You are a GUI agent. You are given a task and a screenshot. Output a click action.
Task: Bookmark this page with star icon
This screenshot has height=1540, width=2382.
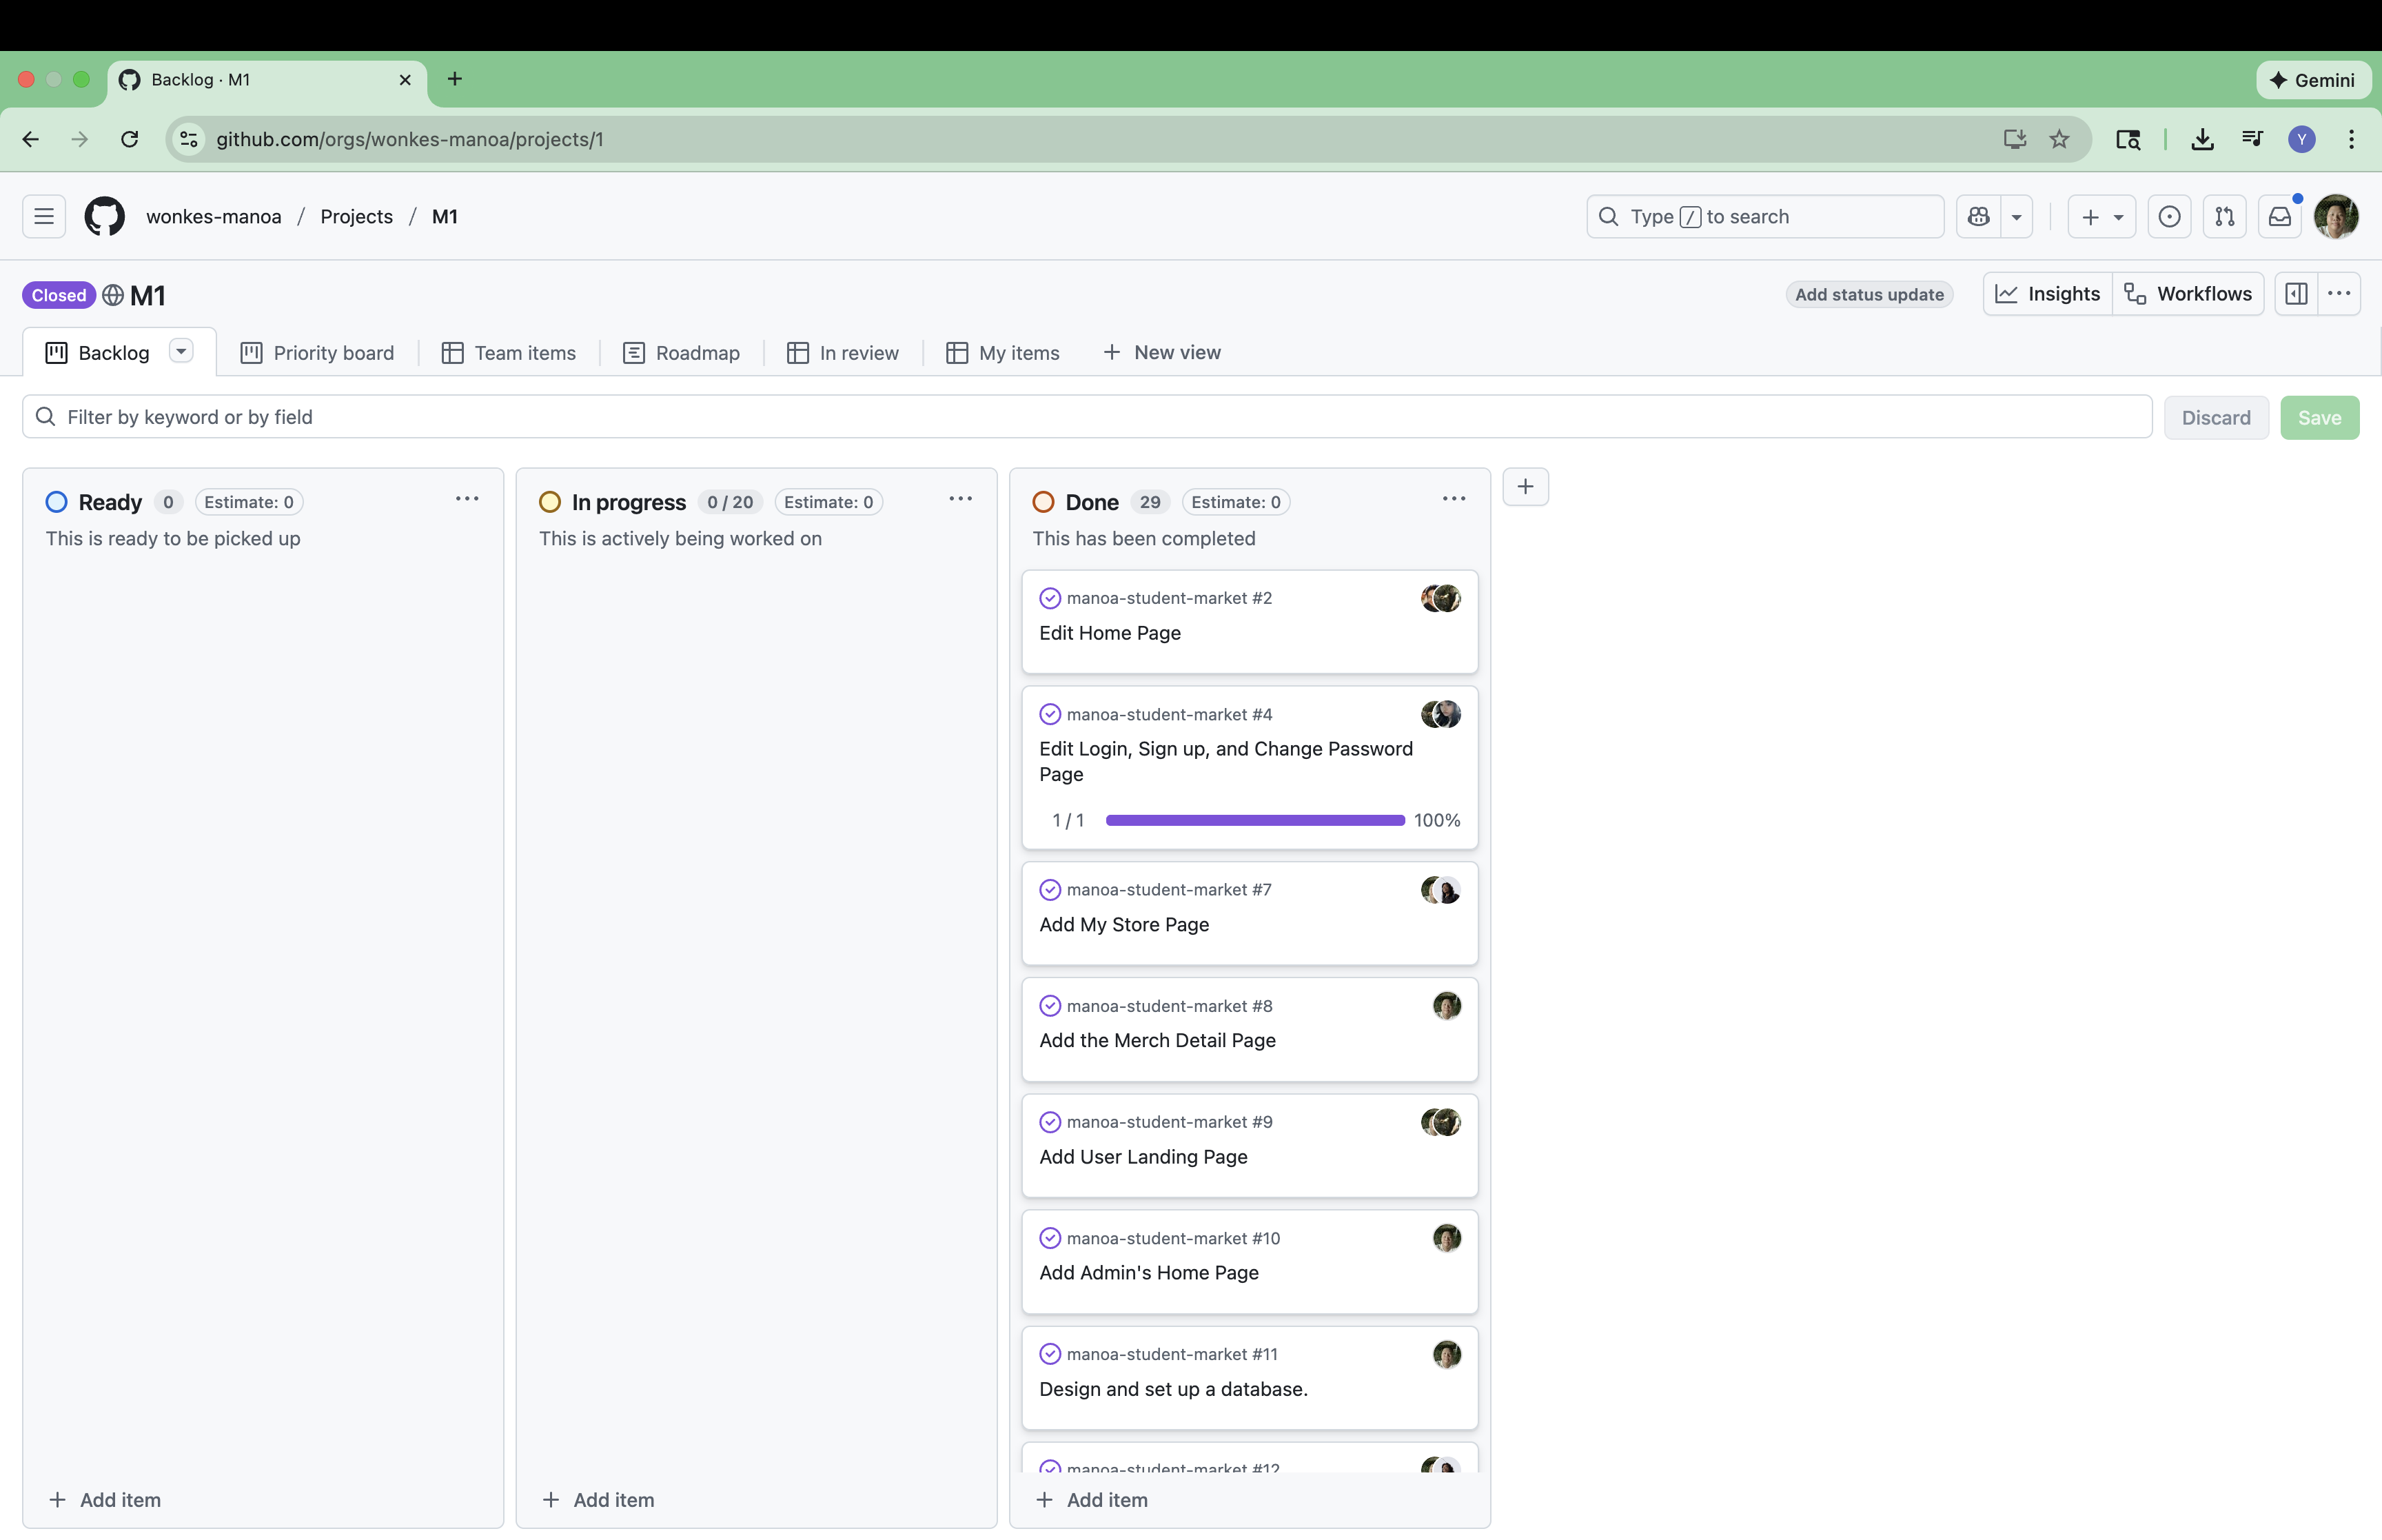tap(2059, 139)
